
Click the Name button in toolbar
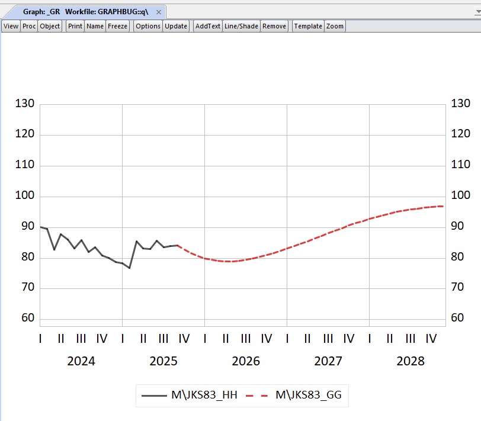point(95,26)
